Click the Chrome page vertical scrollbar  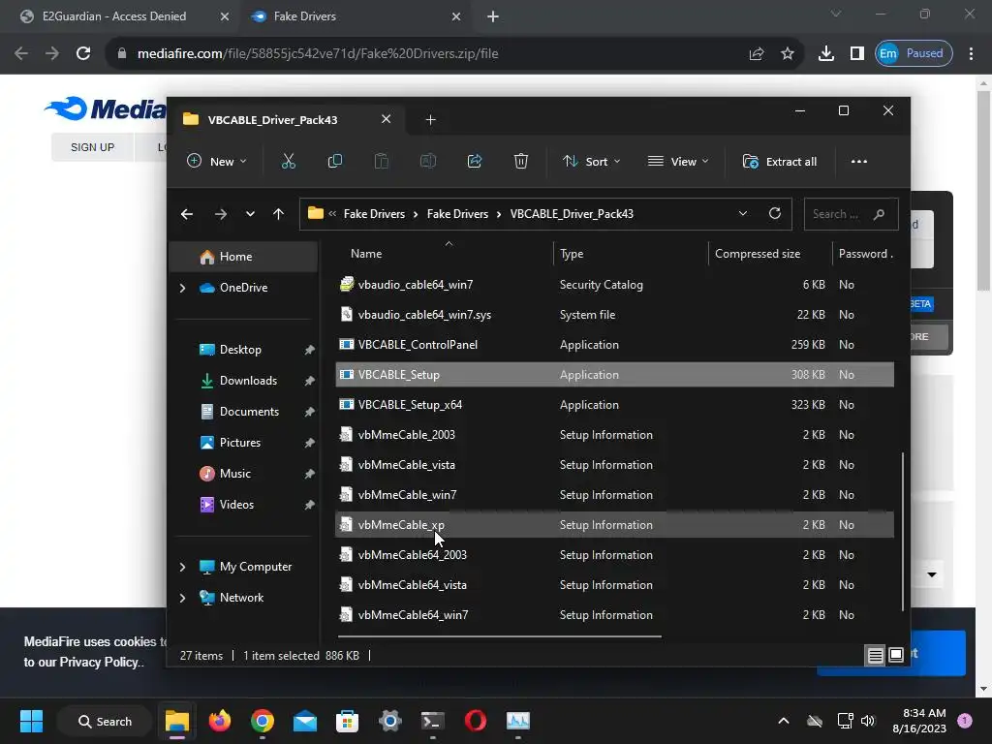[x=983, y=190]
